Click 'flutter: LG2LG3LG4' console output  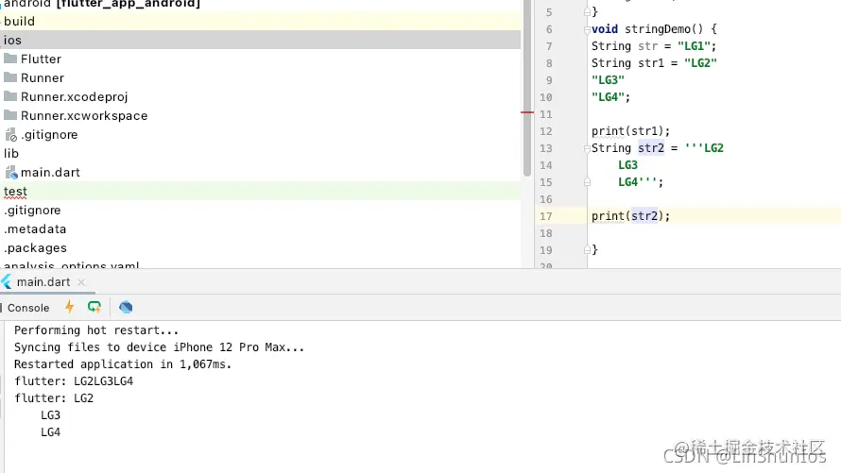(x=74, y=381)
